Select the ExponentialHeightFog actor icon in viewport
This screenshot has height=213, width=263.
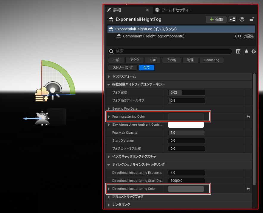pyautogui.click(x=42, y=94)
